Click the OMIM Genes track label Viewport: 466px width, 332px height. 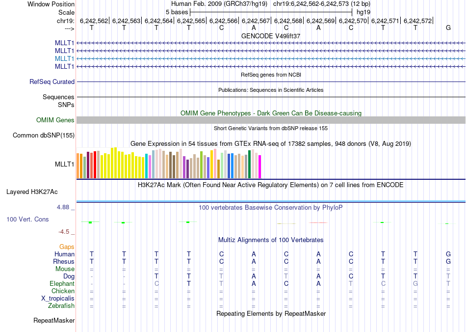click(x=55, y=120)
